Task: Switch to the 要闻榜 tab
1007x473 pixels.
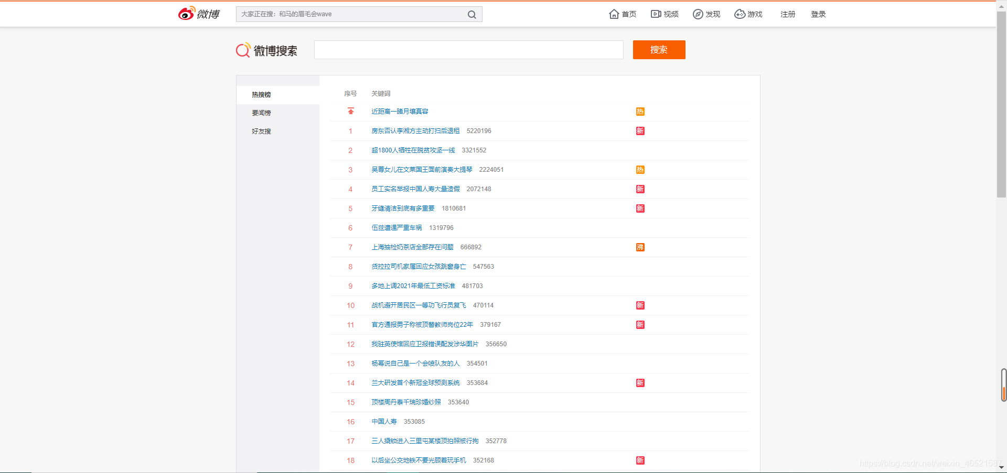Action: point(278,113)
